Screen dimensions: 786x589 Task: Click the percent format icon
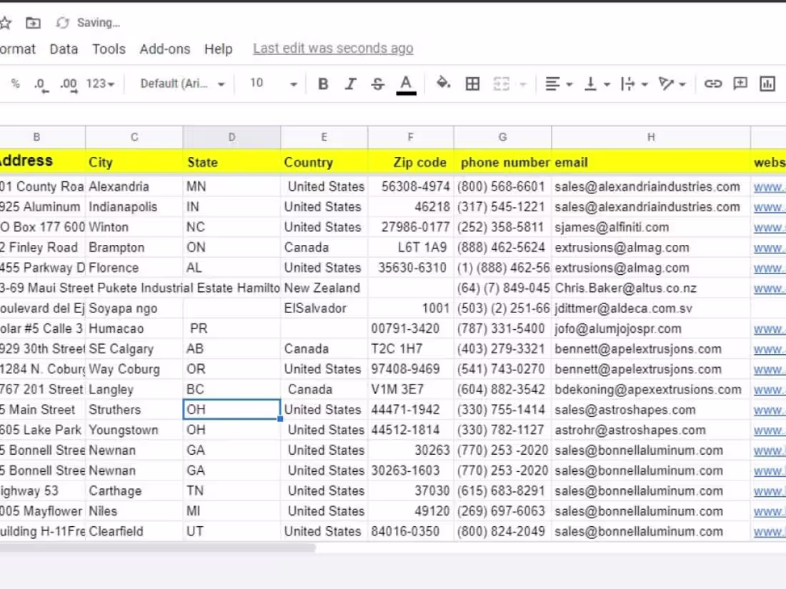[x=15, y=84]
